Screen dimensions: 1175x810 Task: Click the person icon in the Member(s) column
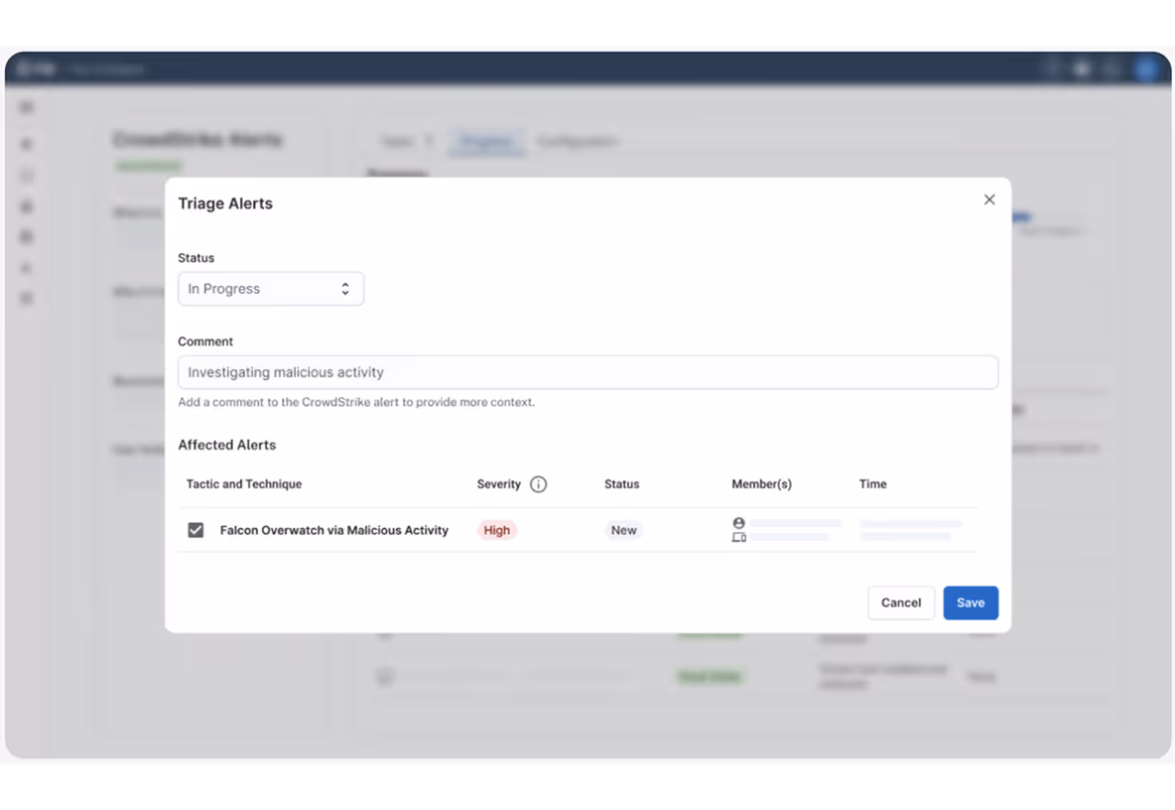click(738, 521)
